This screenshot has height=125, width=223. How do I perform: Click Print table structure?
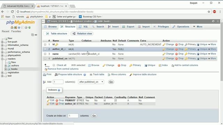tap(47, 74)
